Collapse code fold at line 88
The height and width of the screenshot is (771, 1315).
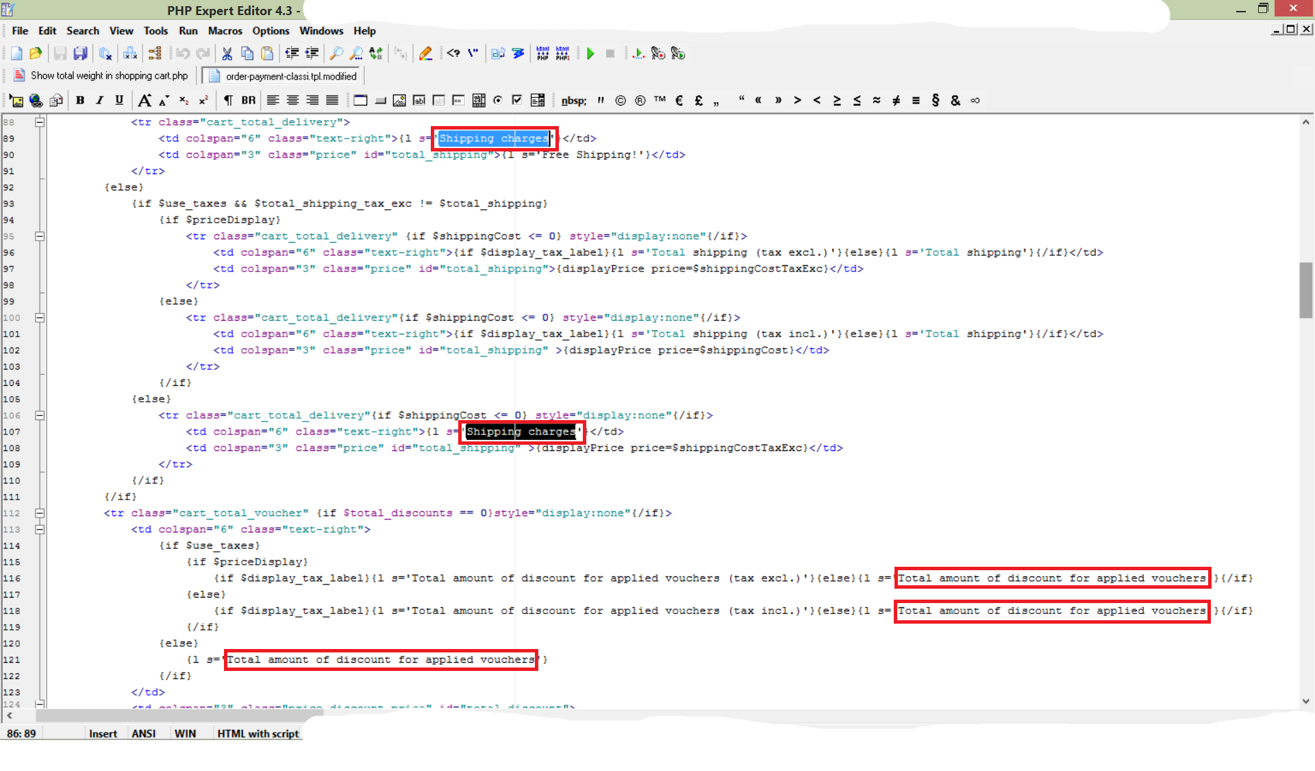(x=40, y=122)
